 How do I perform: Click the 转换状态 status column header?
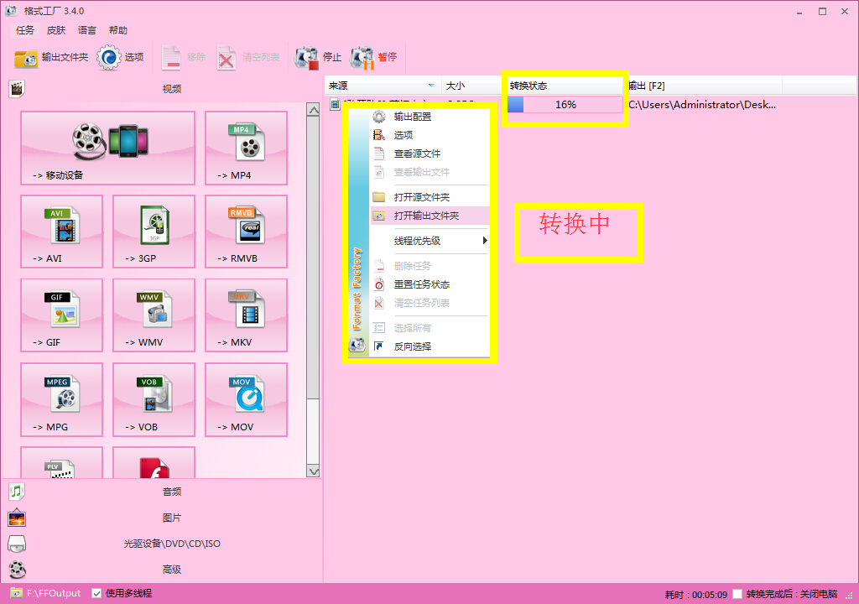565,86
